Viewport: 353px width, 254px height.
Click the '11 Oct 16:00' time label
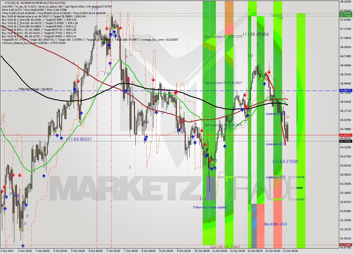(237, 251)
